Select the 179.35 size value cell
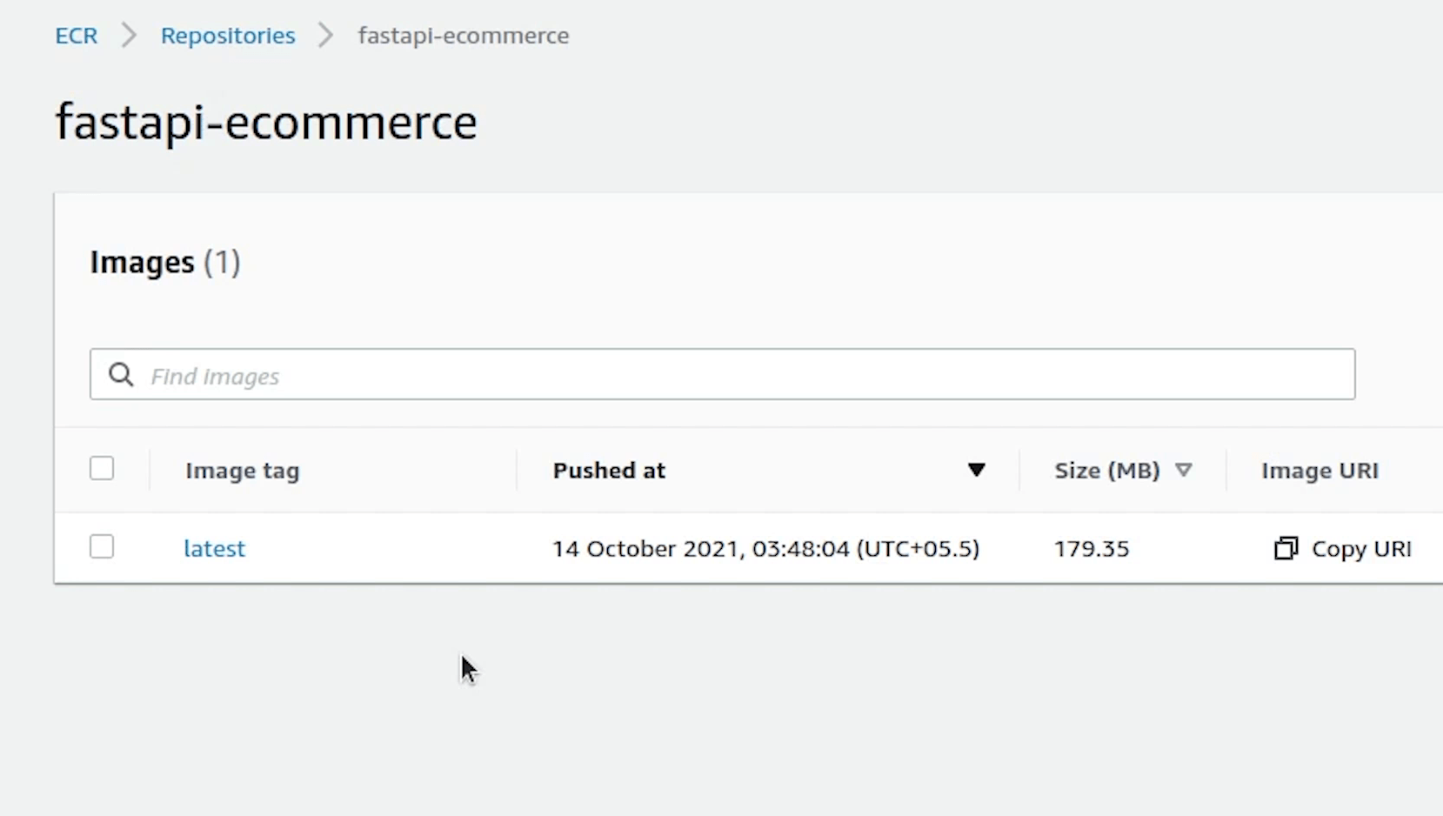 click(x=1092, y=549)
